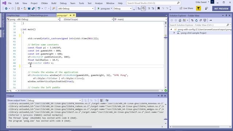Click the Undo arrow icon
The image size is (233, 131).
tap(39, 9)
